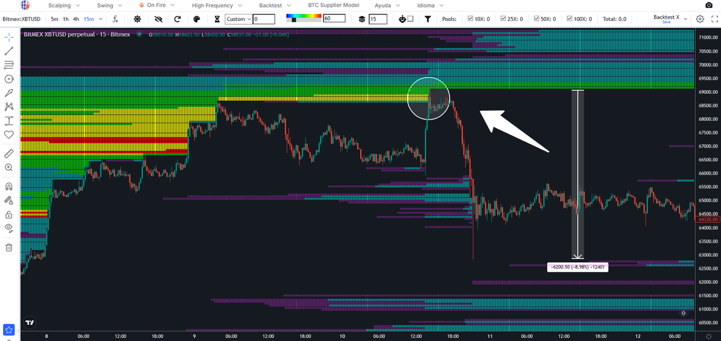This screenshot has width=721, height=341.
Task: Click the Bitmex:XBTUSD symbol selector
Action: click(x=22, y=19)
